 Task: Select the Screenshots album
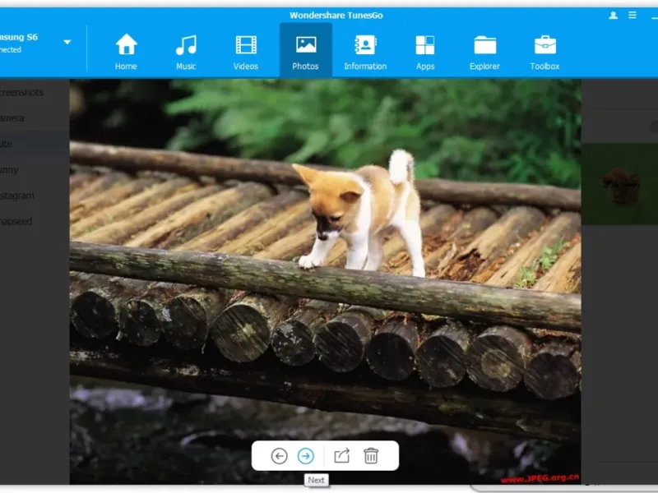[x=22, y=92]
